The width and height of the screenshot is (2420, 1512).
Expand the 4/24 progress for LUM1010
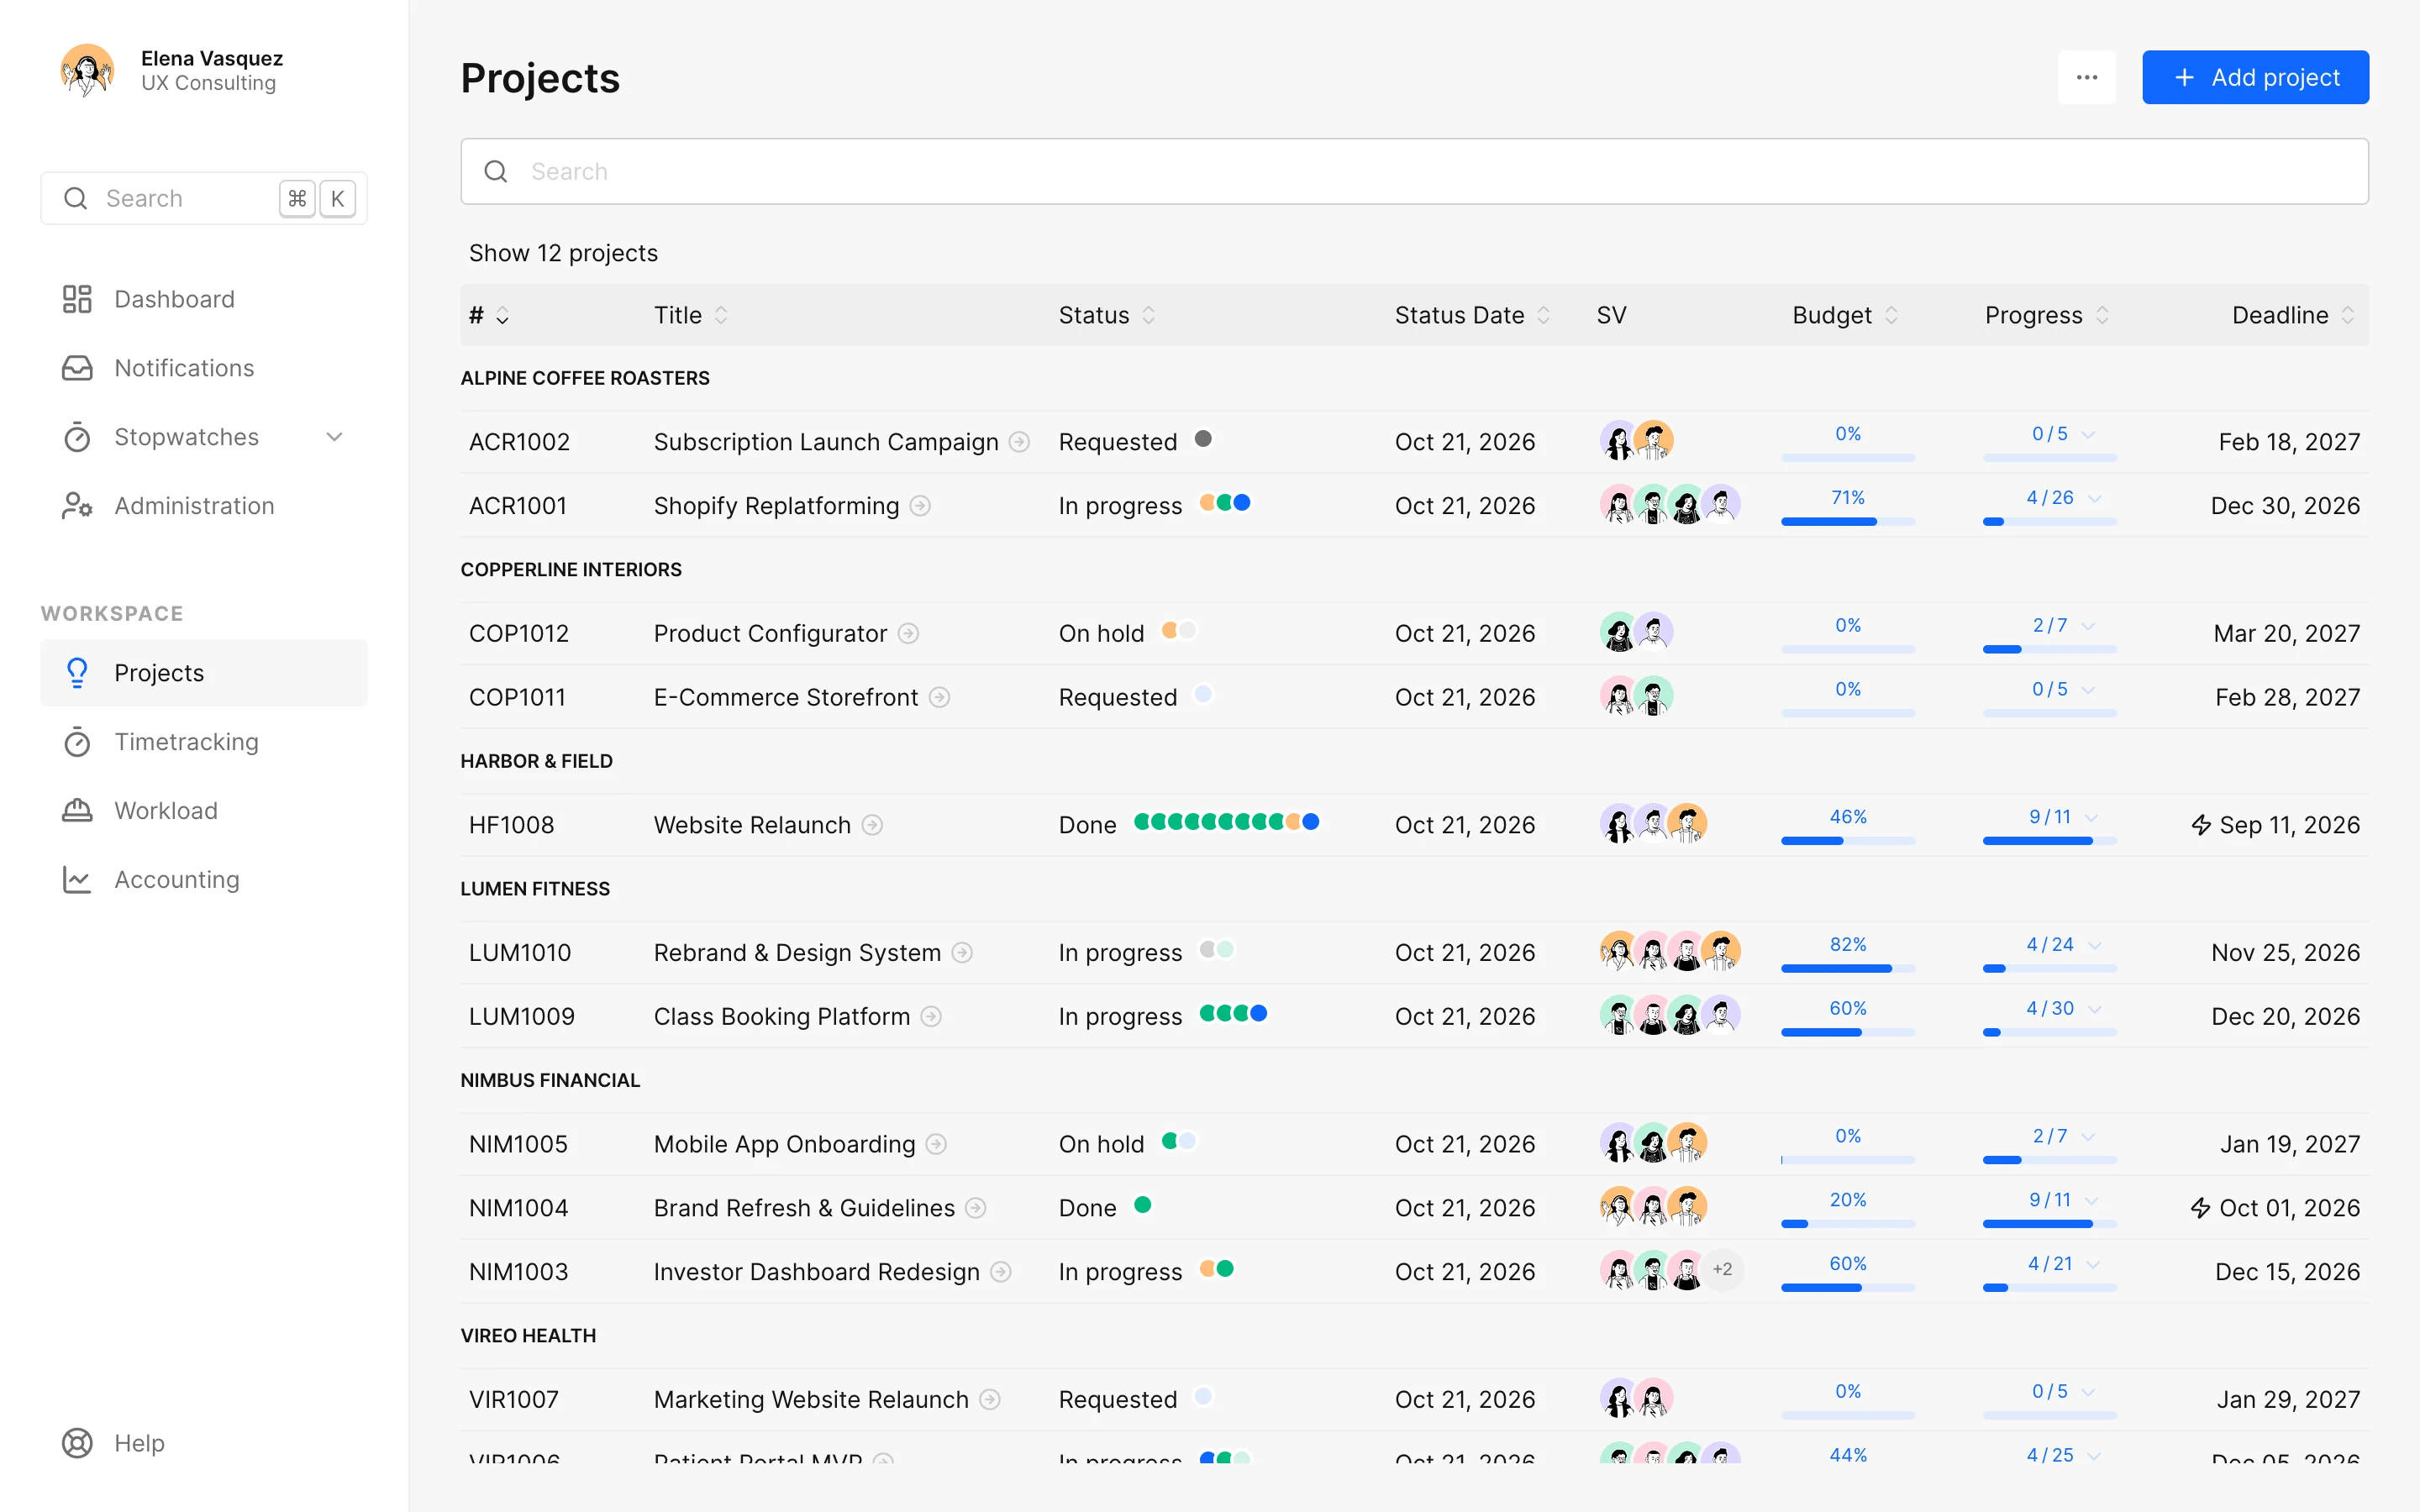pyautogui.click(x=2094, y=945)
